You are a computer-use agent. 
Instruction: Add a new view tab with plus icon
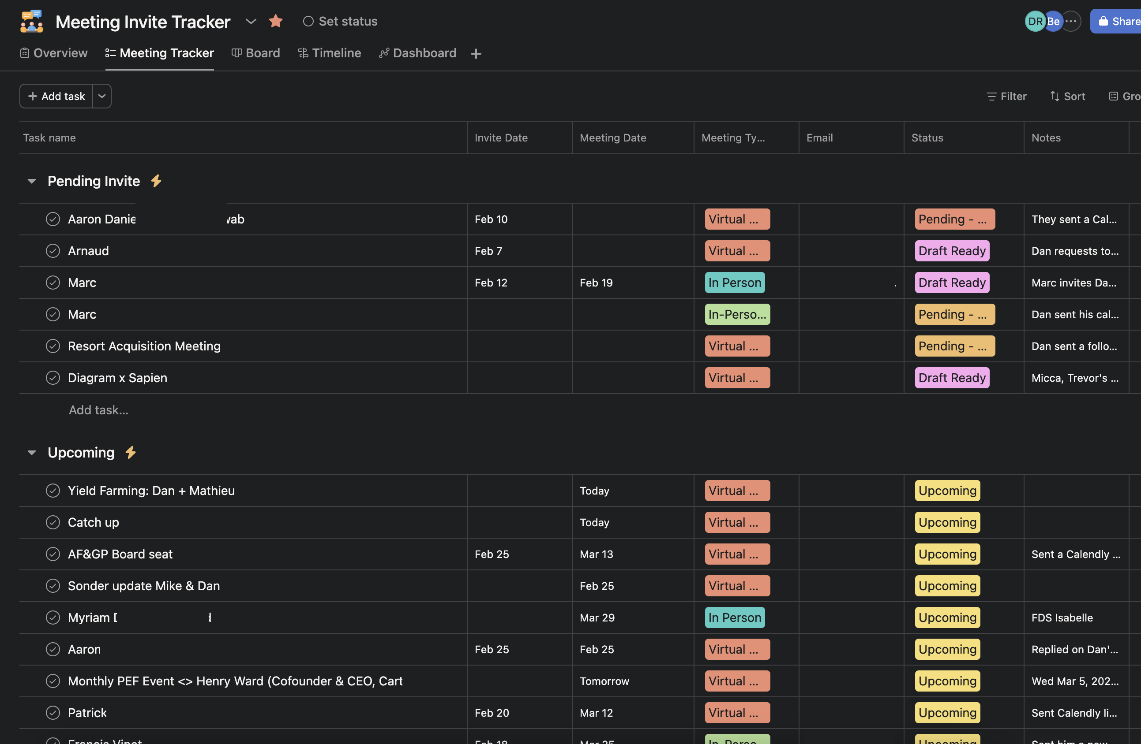476,54
